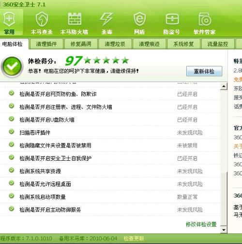This screenshot has width=242, height=244.
Task: Click check icon for 安全卫士自我保护 row
Action: point(12,157)
